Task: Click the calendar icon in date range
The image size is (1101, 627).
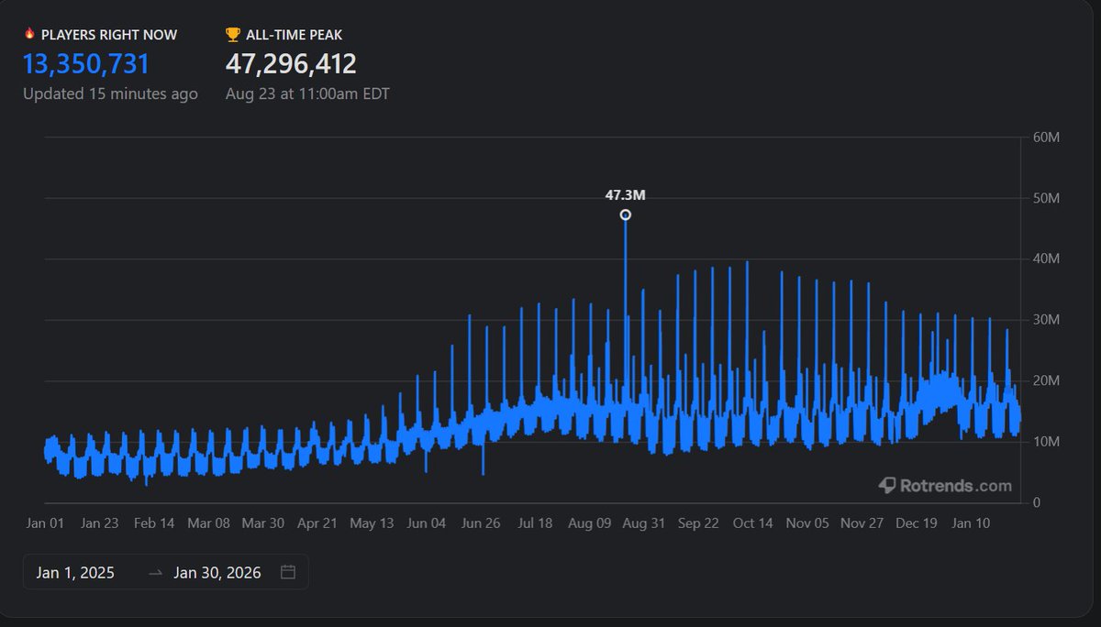Action: pyautogui.click(x=288, y=572)
